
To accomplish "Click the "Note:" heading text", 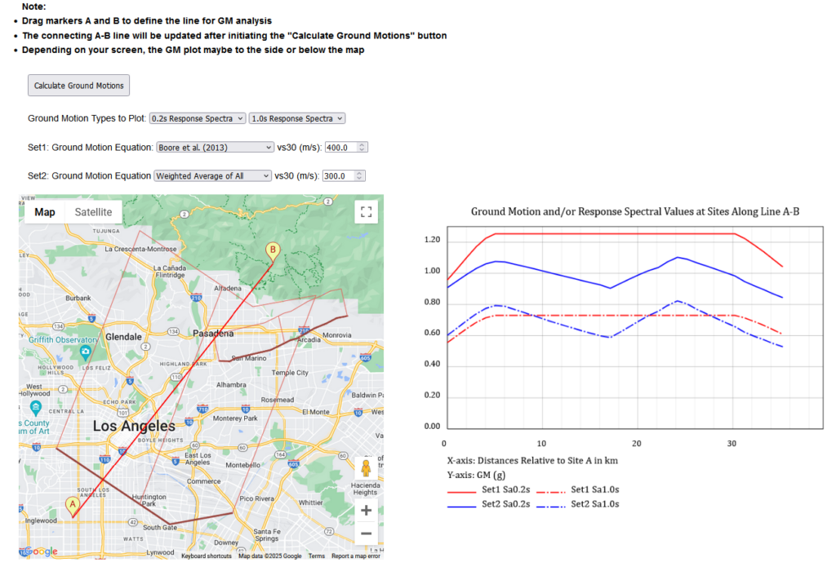I will (x=33, y=7).
